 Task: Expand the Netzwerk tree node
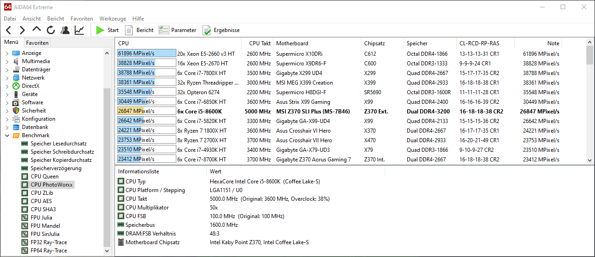7,78
